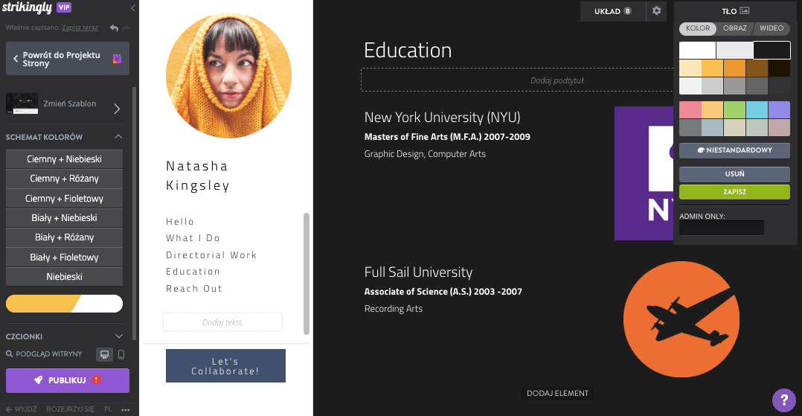Select the OBRAZ background tab
802x416 pixels.
[734, 28]
